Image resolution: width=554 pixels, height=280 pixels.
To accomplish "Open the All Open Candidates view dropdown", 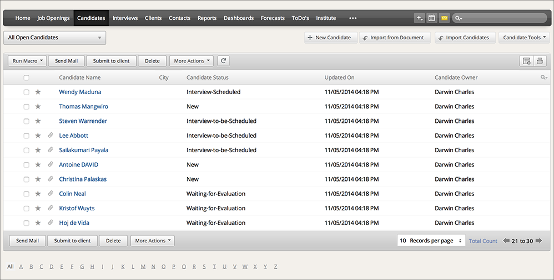I will coord(54,38).
